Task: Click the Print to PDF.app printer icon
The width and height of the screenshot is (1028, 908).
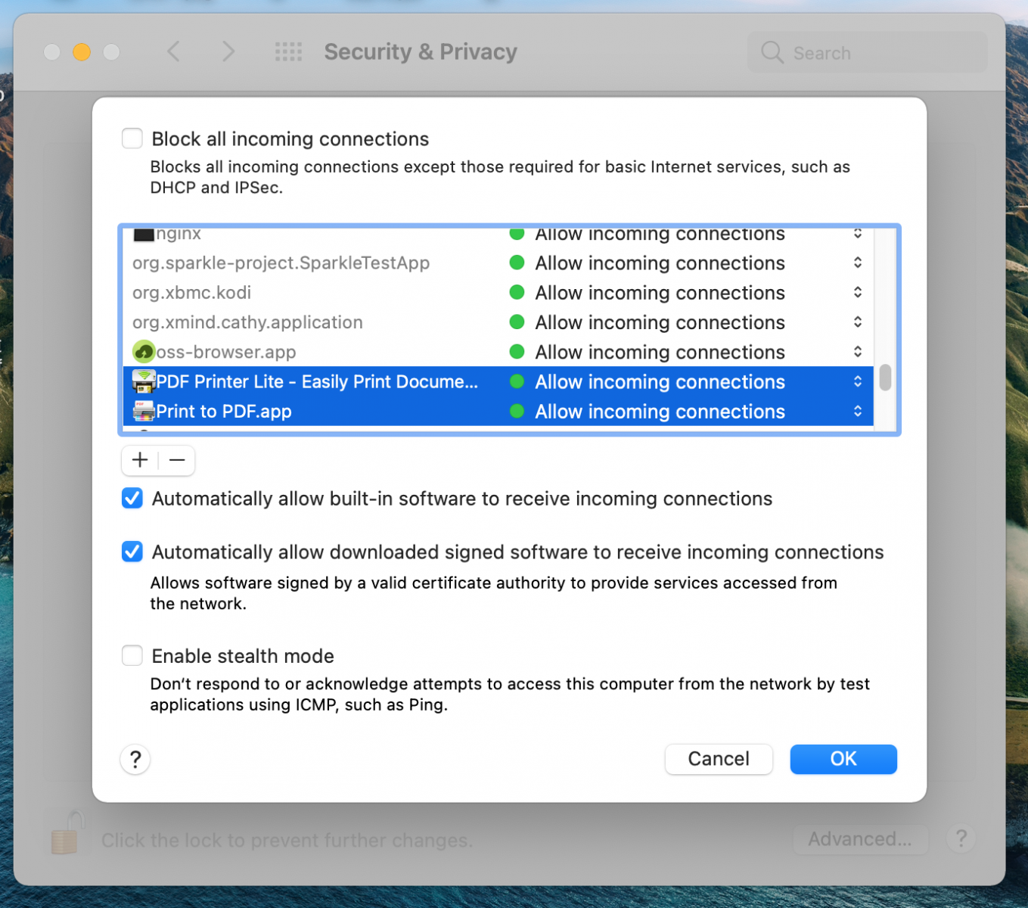Action: pos(144,411)
